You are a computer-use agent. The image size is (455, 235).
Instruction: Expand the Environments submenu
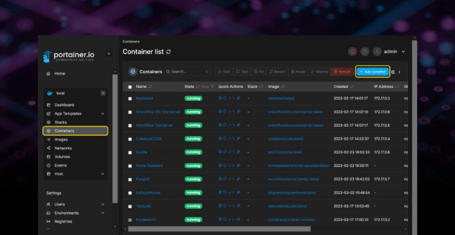click(102, 213)
